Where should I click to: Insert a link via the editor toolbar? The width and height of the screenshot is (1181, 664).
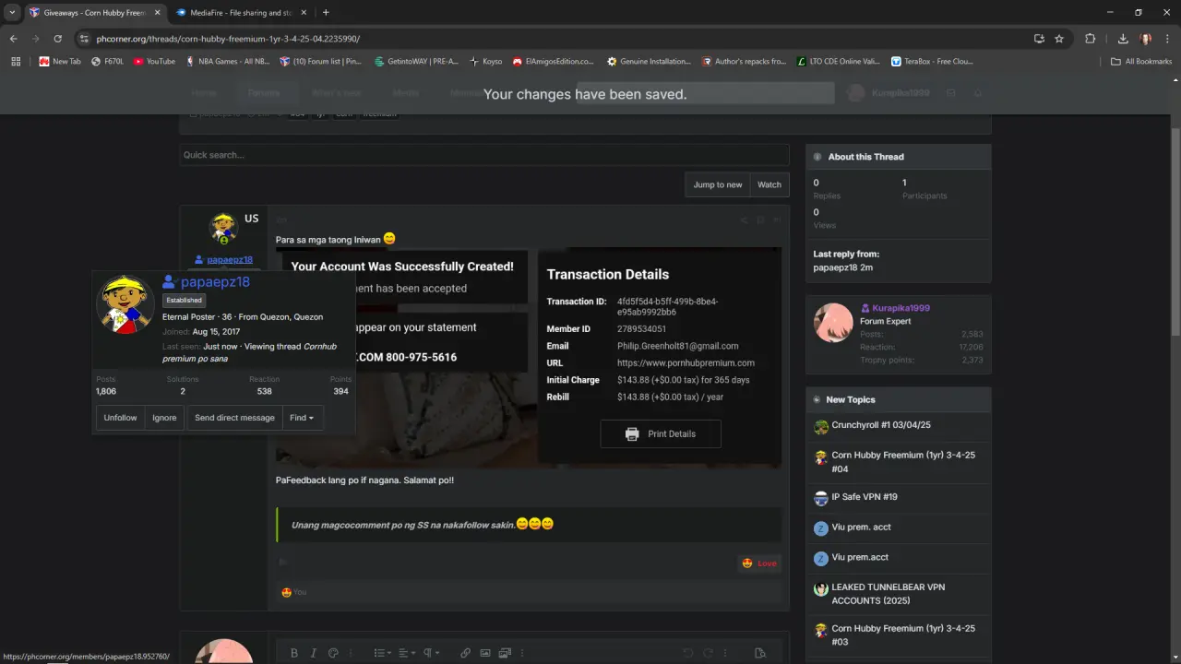coord(465,653)
